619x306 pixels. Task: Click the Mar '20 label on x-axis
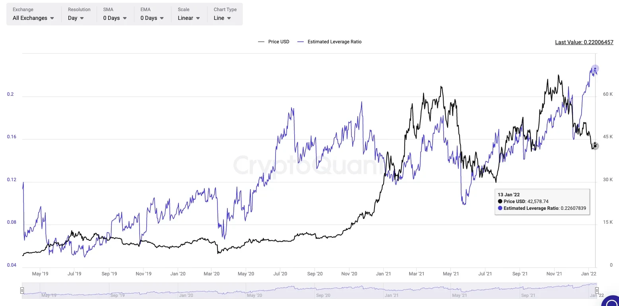point(212,274)
